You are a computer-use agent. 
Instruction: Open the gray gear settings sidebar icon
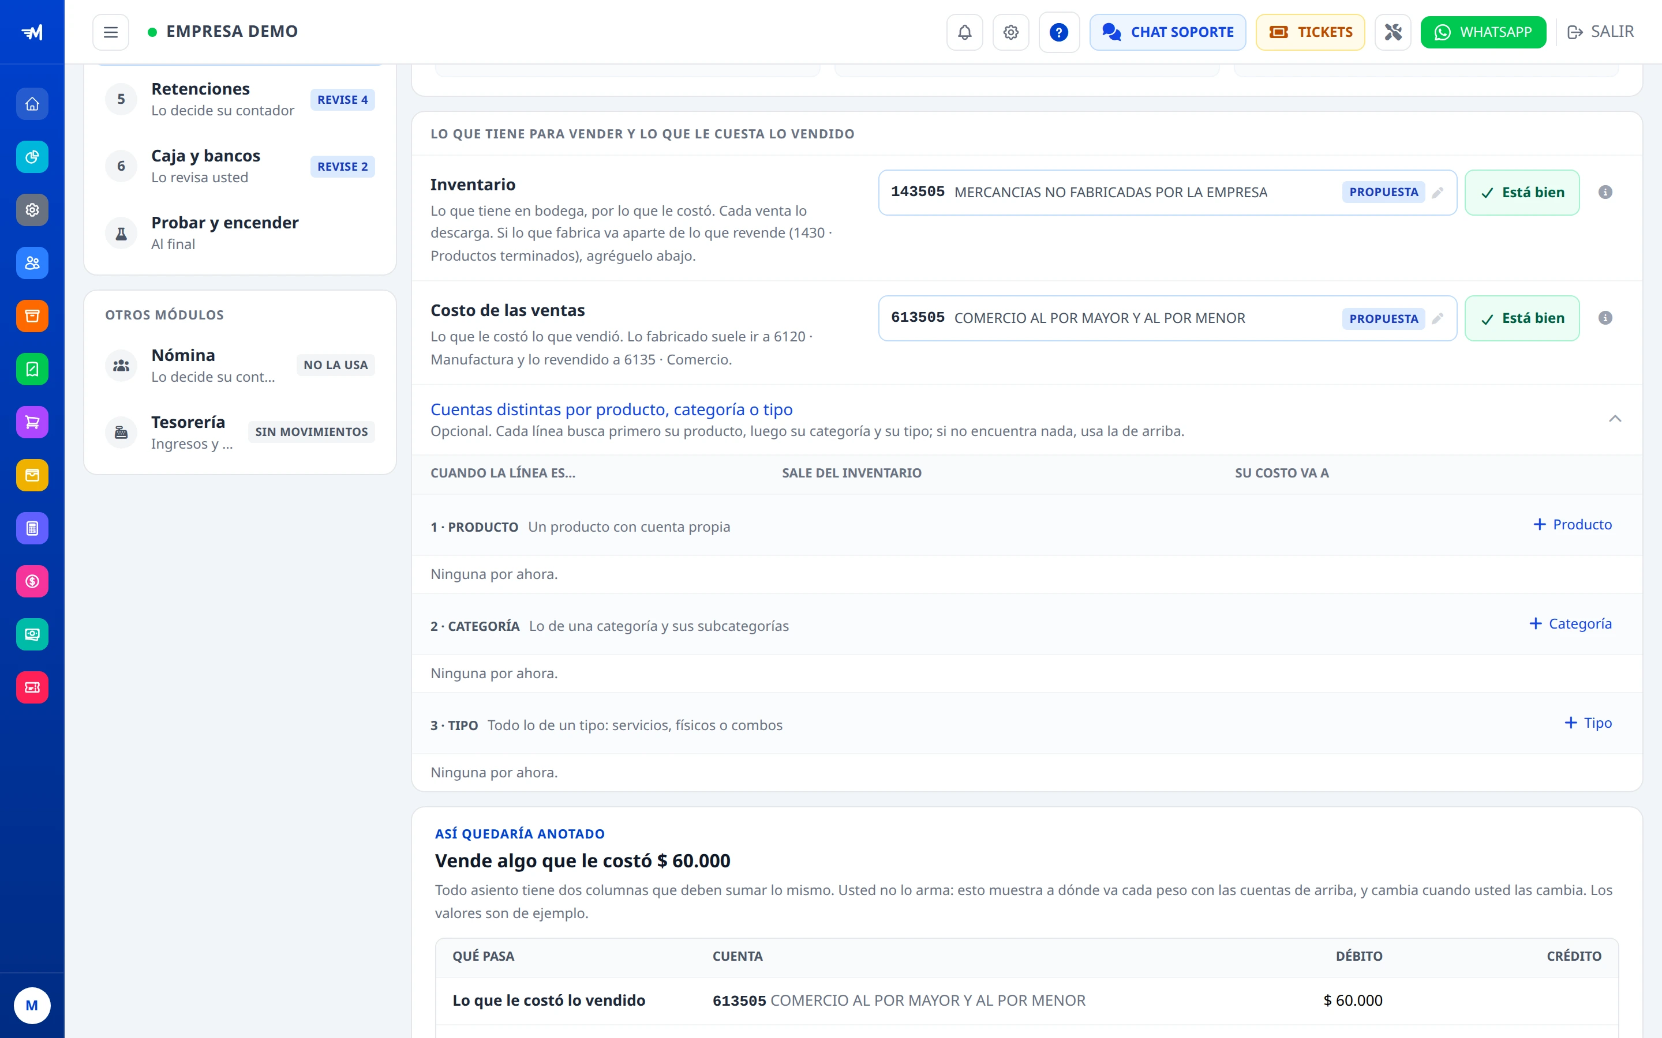pyautogui.click(x=32, y=210)
